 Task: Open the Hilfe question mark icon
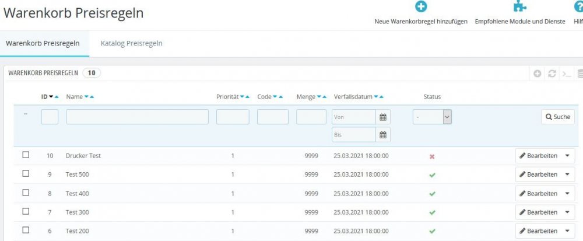[x=579, y=6]
